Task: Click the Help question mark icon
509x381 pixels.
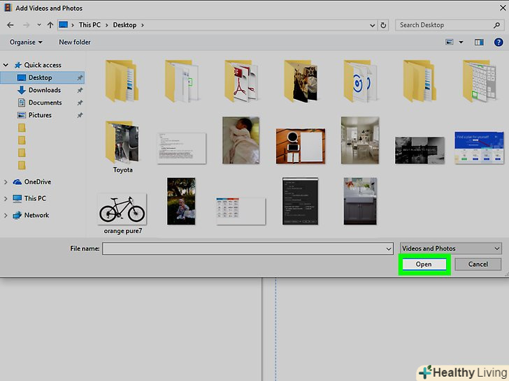Action: (x=499, y=42)
